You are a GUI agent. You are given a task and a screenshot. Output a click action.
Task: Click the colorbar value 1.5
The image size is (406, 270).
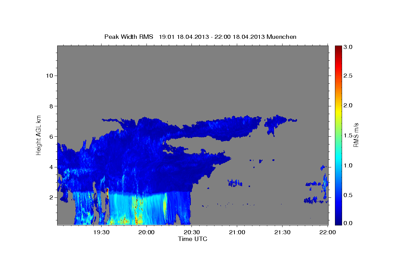(348, 135)
